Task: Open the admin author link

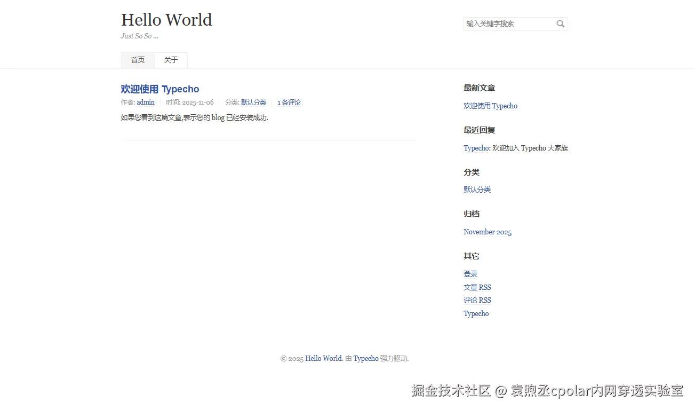Action: [x=146, y=102]
